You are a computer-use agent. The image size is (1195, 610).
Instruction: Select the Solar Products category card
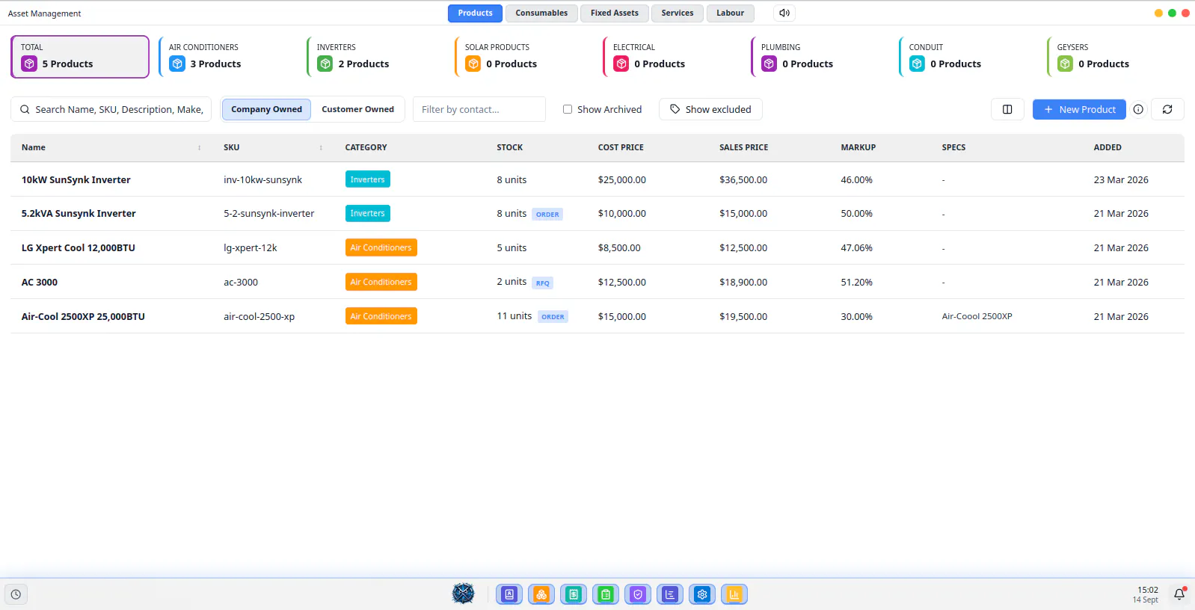[524, 57]
